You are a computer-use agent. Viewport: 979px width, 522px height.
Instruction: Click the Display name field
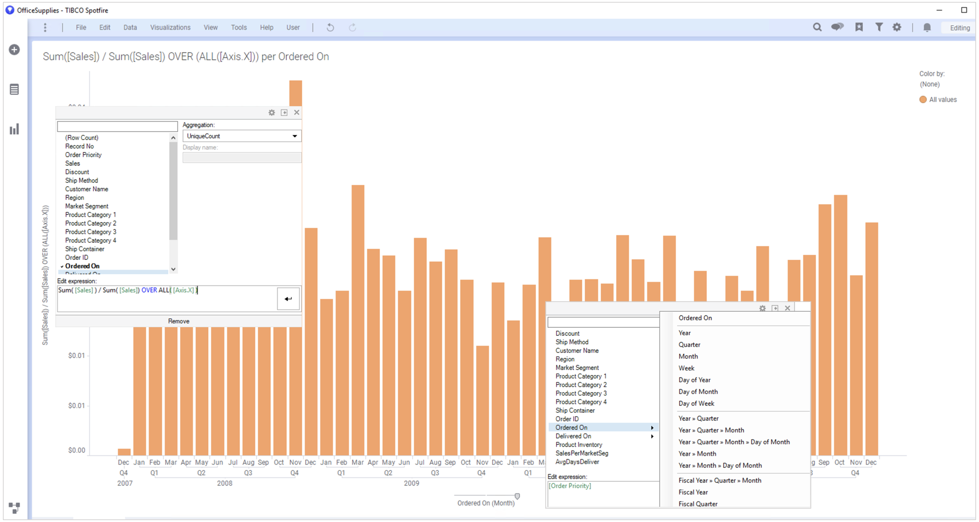[x=242, y=158]
